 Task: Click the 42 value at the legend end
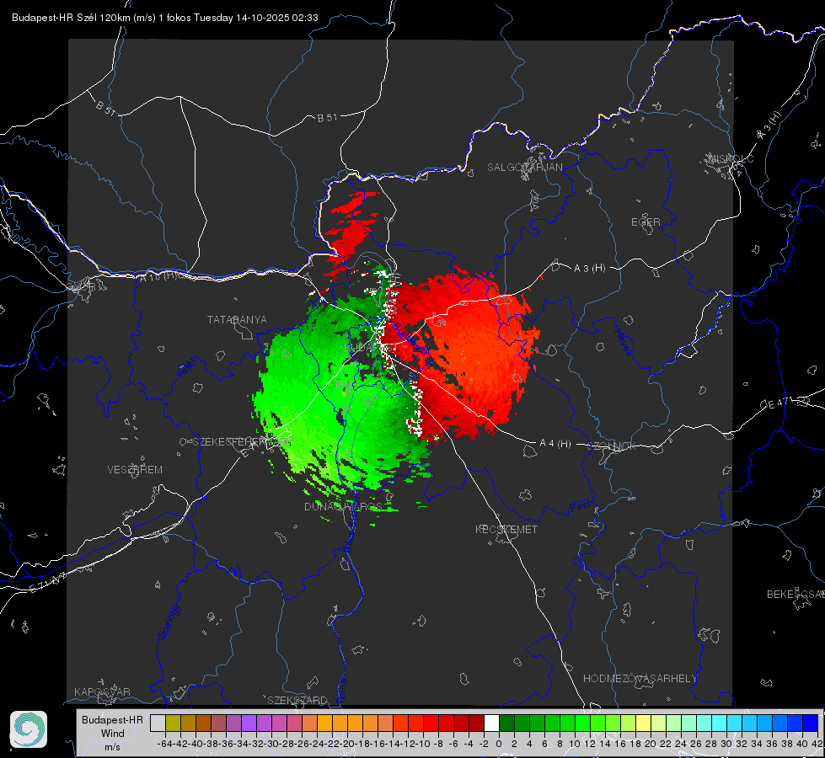point(817,744)
